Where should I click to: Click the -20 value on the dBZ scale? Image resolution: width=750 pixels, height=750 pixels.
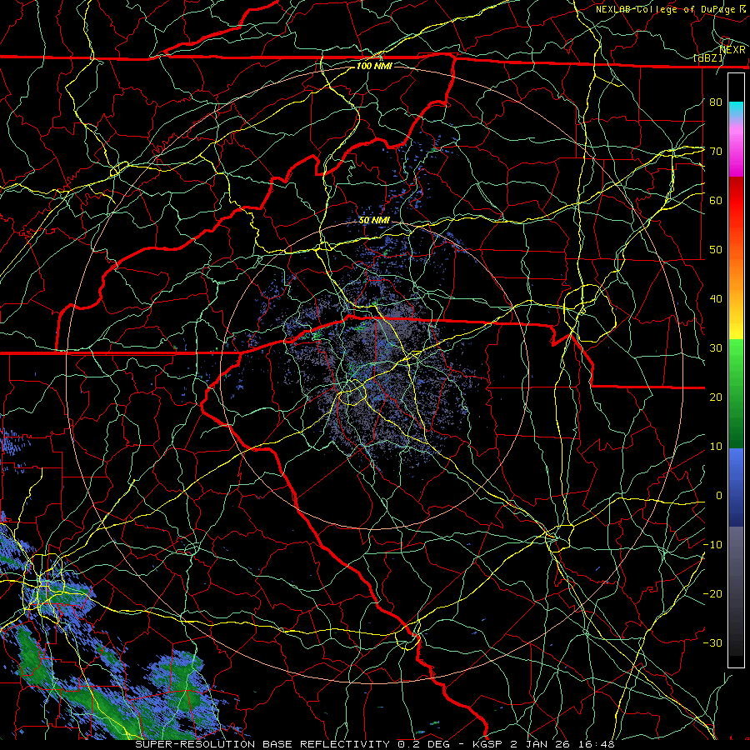pos(712,593)
